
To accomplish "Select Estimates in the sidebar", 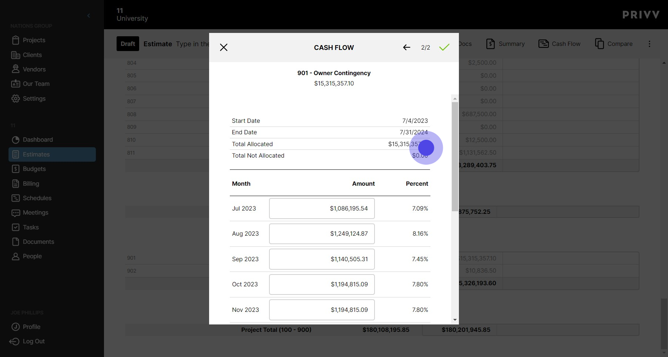I will click(x=52, y=154).
